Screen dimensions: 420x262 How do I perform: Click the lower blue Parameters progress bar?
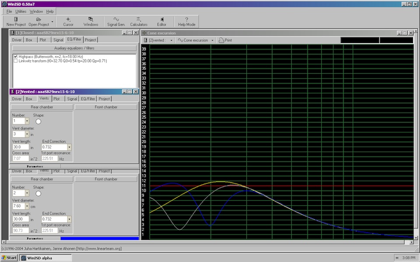(100, 238)
